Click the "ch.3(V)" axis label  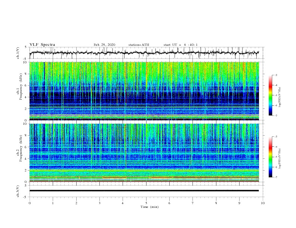click(x=18, y=191)
